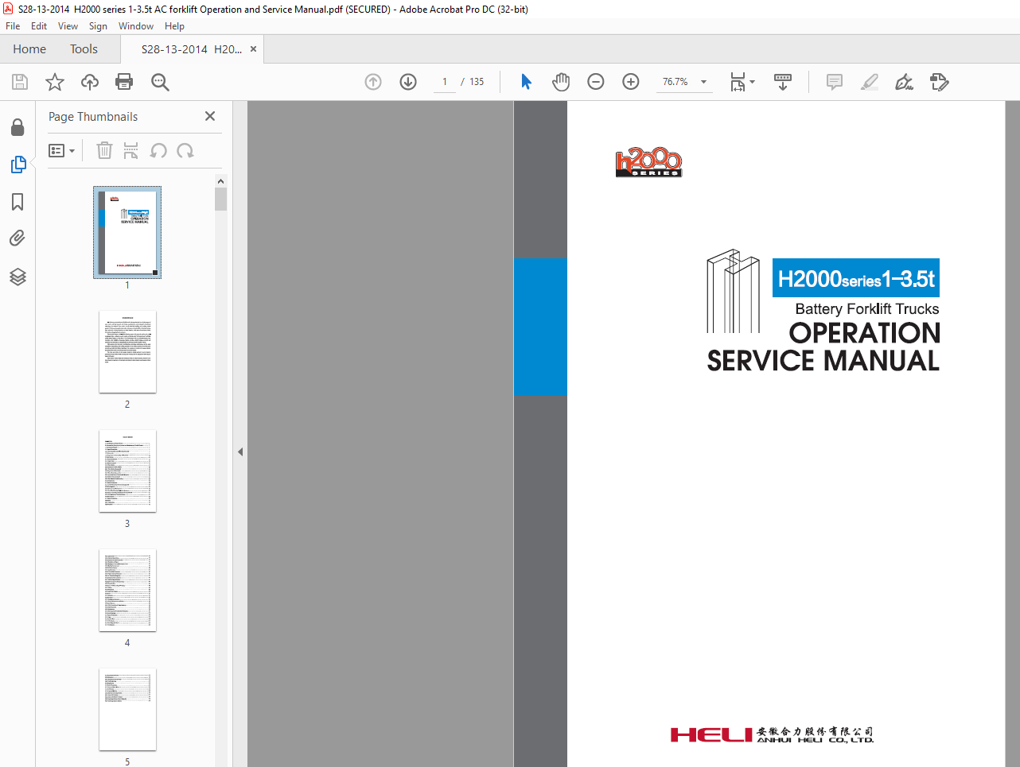This screenshot has height=767, width=1020.
Task: Click the scrolling mode read icon
Action: [x=783, y=82]
